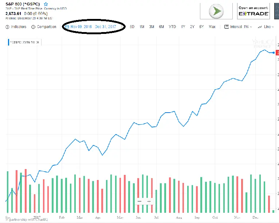Expand the Interval 1W dropdown
279x223 pixels.
point(251,27)
